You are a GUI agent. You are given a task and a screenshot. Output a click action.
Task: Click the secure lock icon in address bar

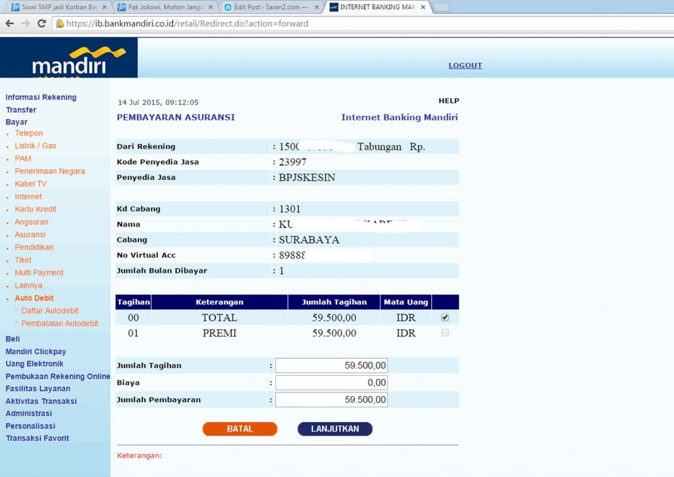click(60, 24)
